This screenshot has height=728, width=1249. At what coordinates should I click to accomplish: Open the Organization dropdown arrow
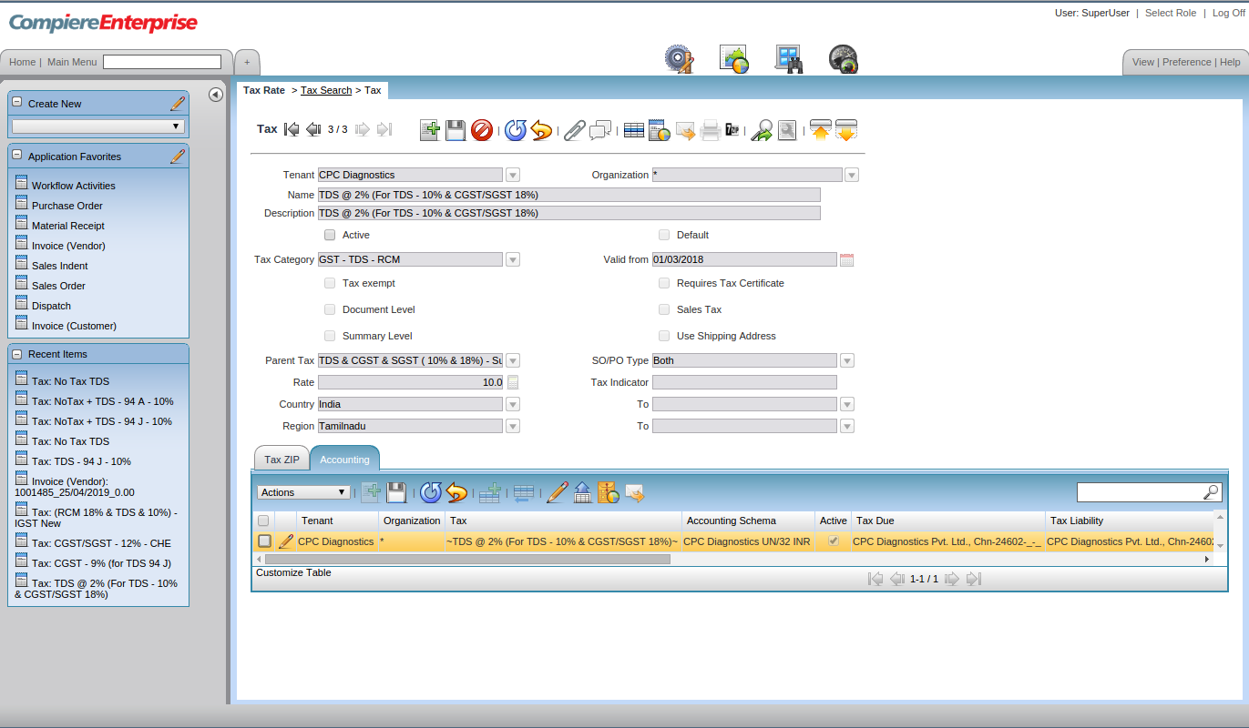point(852,175)
